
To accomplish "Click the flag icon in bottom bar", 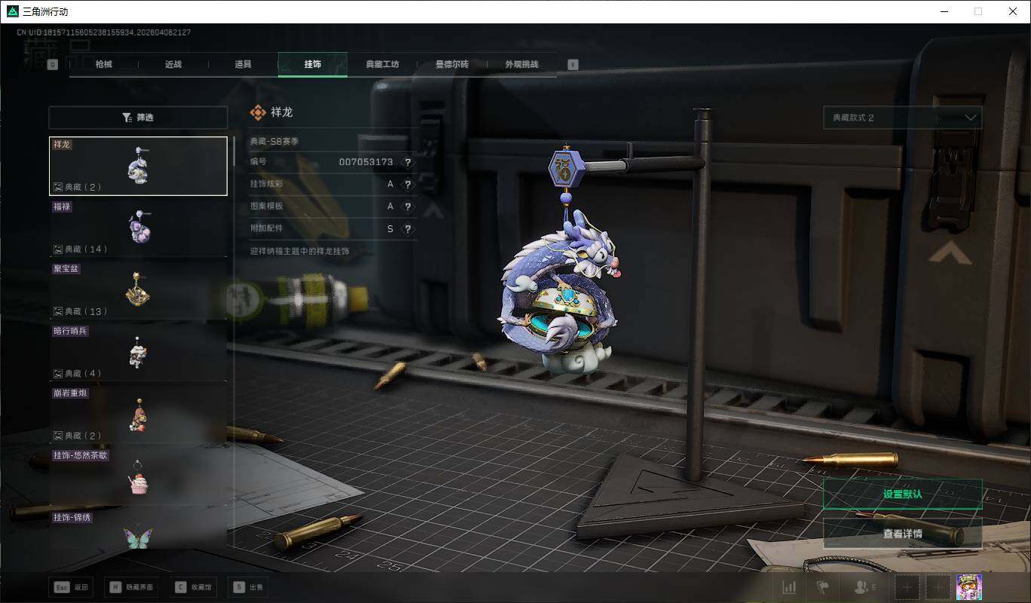I will [x=823, y=587].
